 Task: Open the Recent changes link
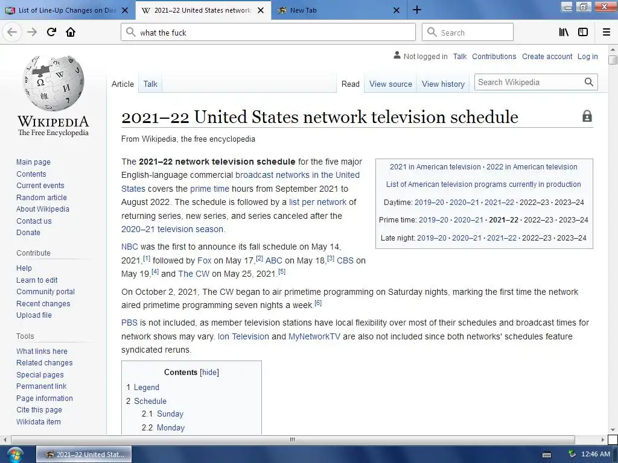[x=43, y=304]
